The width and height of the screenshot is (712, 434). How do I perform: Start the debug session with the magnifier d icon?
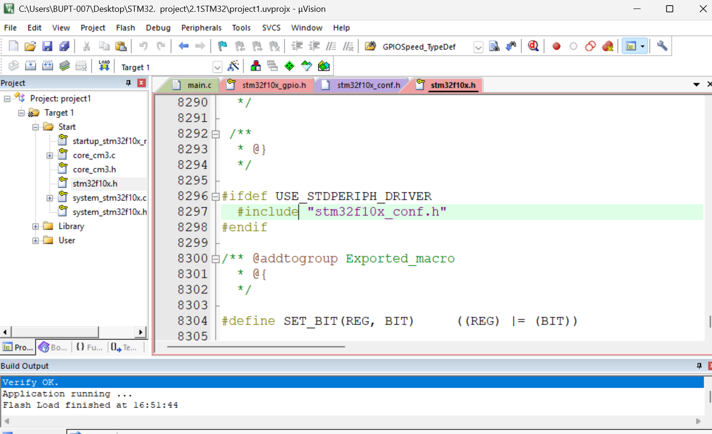(x=533, y=46)
